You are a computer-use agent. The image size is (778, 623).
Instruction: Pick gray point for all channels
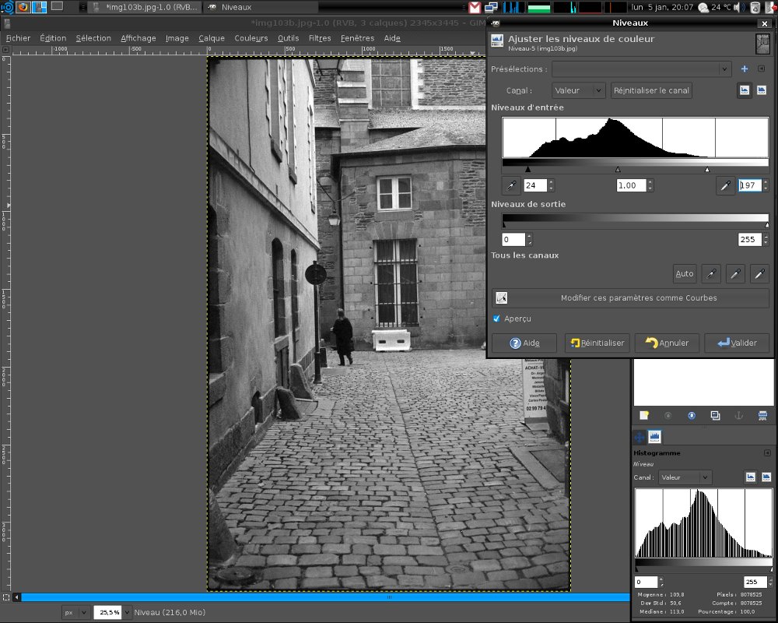point(735,274)
